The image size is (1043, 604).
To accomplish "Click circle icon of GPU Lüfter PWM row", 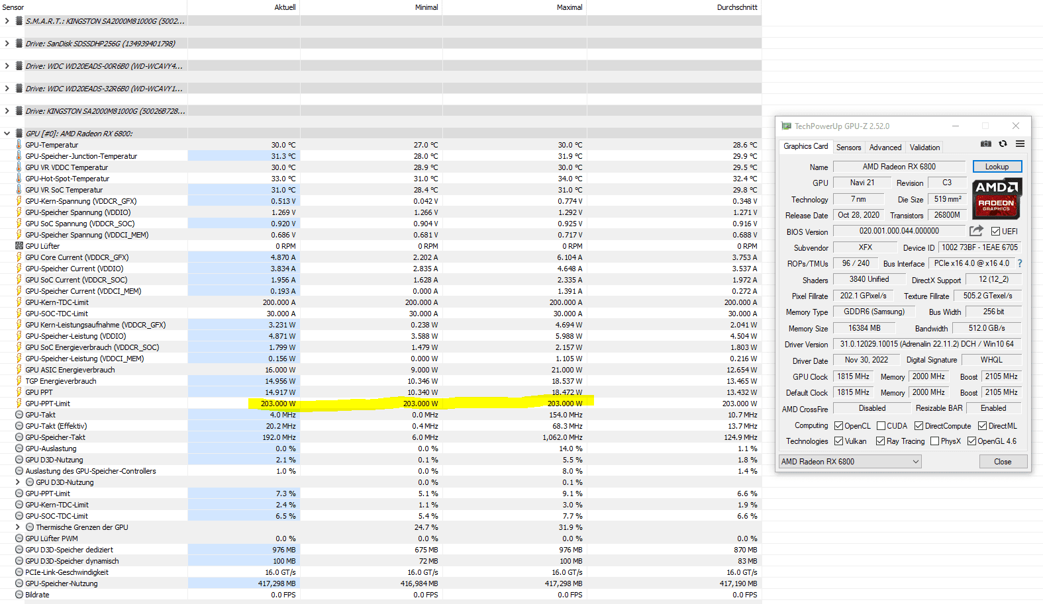I will pos(19,539).
